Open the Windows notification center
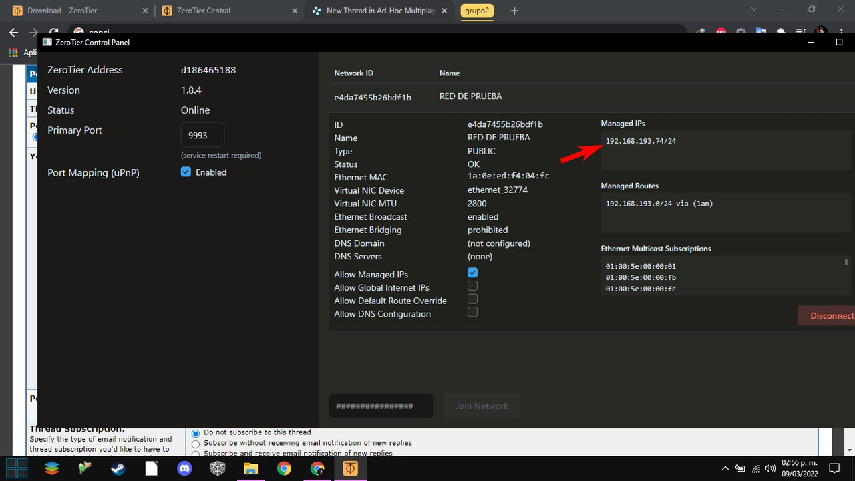 tap(834, 468)
